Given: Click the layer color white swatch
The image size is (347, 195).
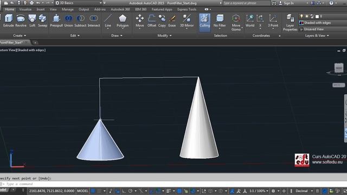Looking at the screenshot, I should (x=317, y=17).
